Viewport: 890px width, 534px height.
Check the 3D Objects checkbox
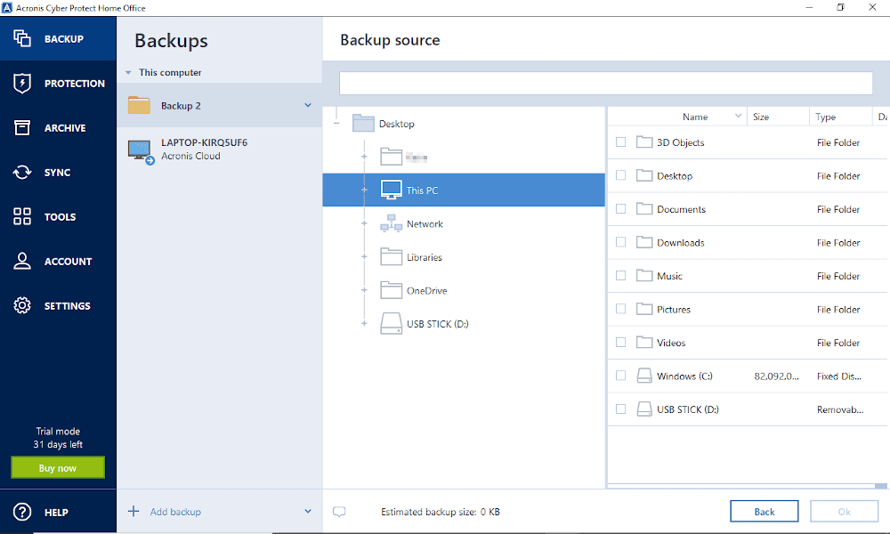pyautogui.click(x=621, y=142)
